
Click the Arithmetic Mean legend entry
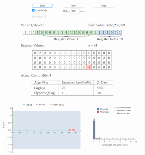click(x=122, y=108)
